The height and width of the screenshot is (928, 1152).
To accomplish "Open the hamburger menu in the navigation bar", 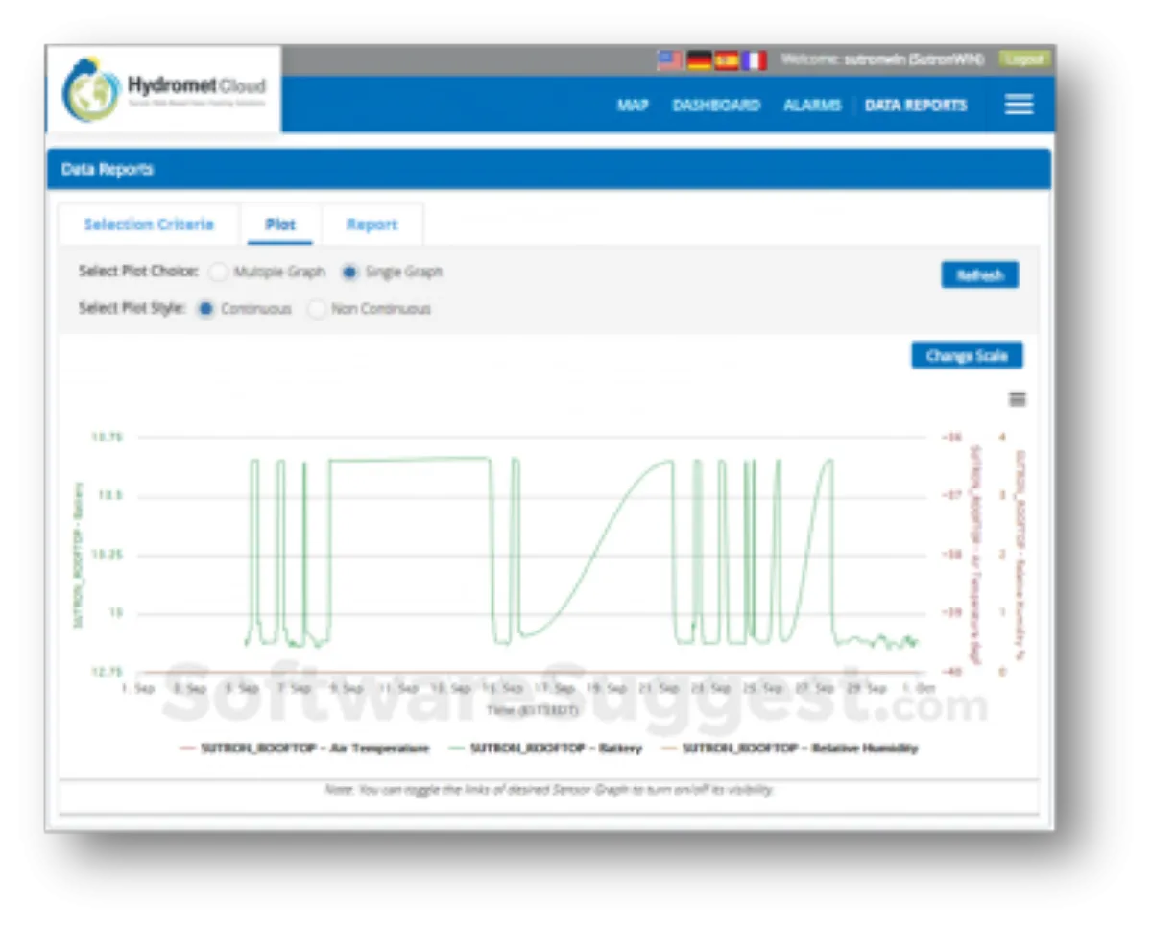I will [1019, 106].
